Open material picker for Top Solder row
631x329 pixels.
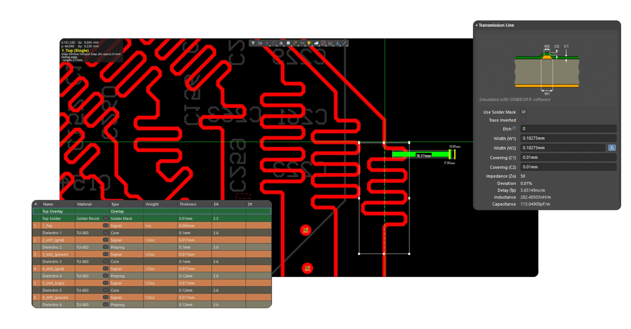tap(105, 218)
